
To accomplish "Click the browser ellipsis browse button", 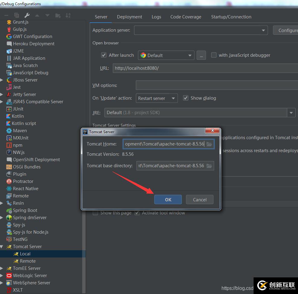I will tap(201, 56).
